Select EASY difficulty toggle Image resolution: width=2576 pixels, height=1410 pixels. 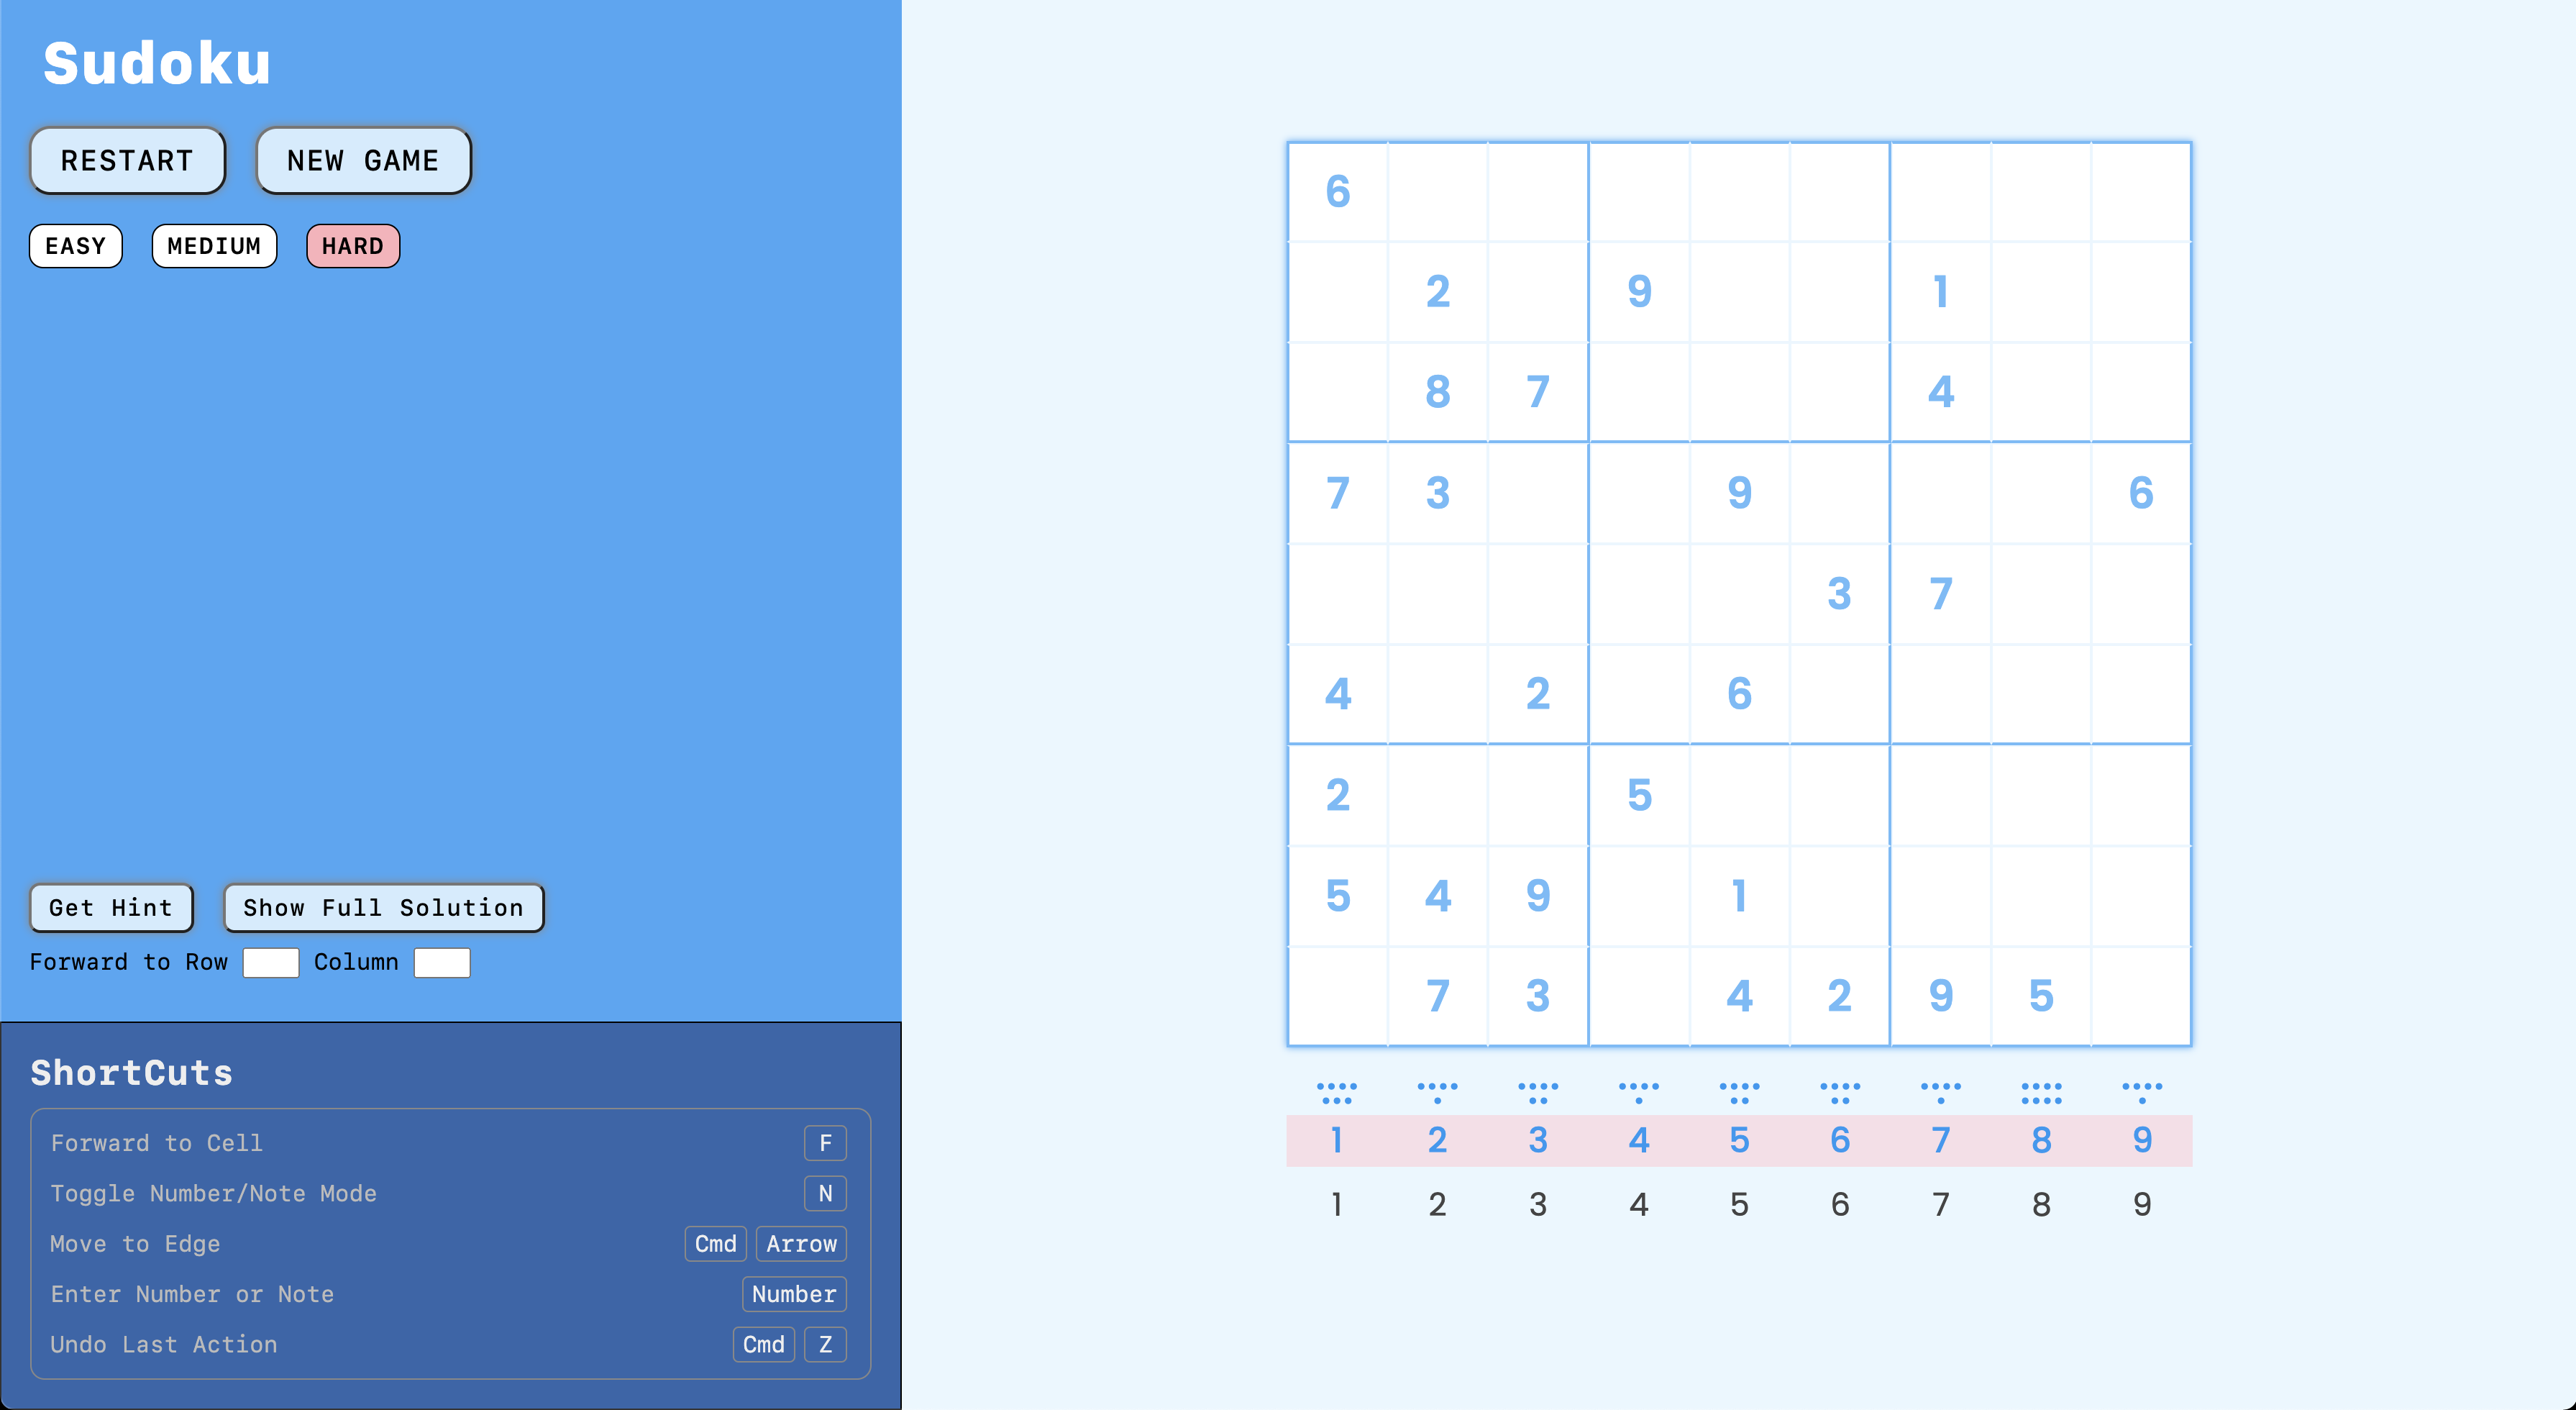pyautogui.click(x=76, y=245)
